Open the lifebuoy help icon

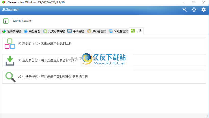pos(194,10)
